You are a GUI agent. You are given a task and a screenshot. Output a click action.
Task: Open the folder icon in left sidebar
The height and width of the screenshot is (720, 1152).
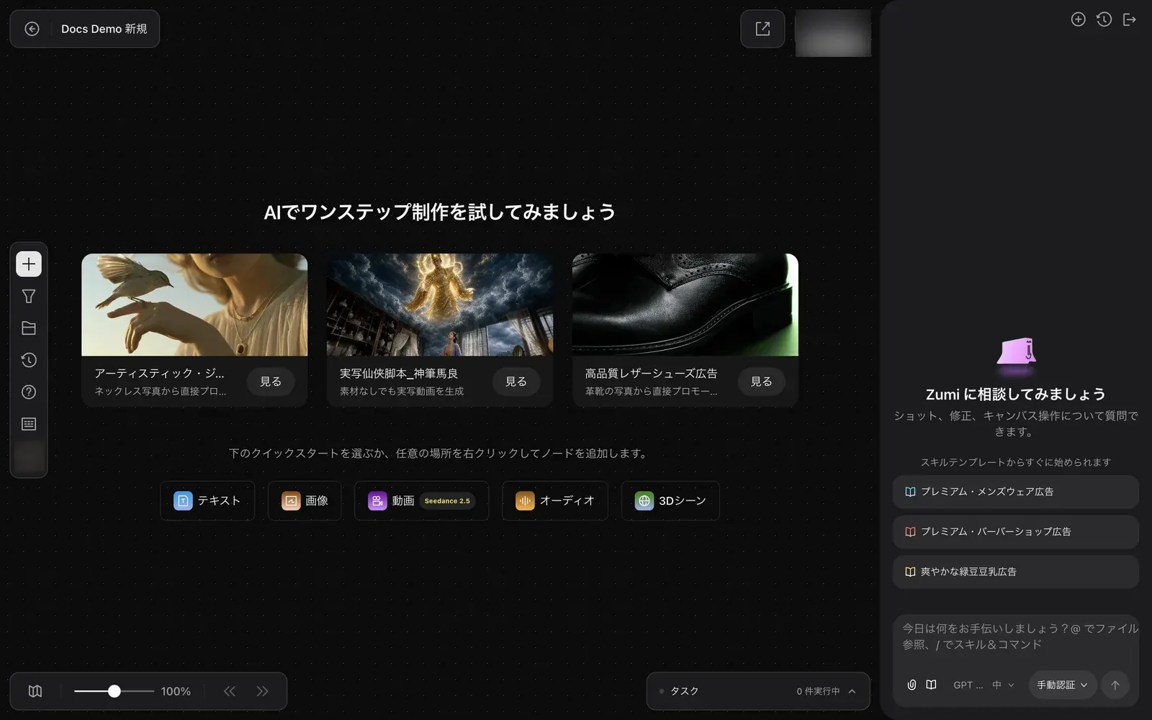[29, 328]
